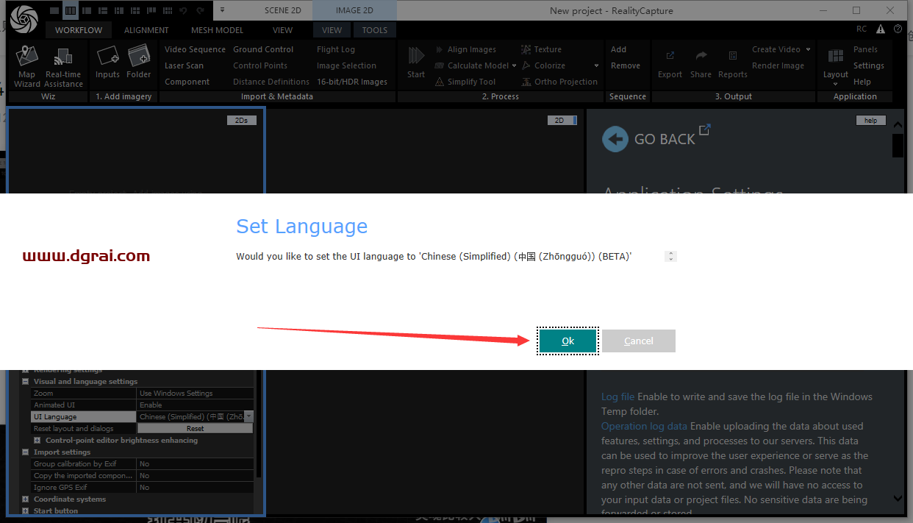Click Video Sequence import option
The width and height of the screenshot is (913, 523).
click(195, 49)
